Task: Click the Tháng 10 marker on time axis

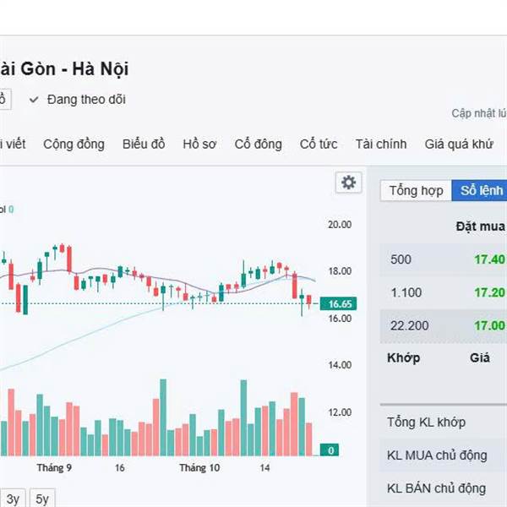Action: click(x=199, y=467)
